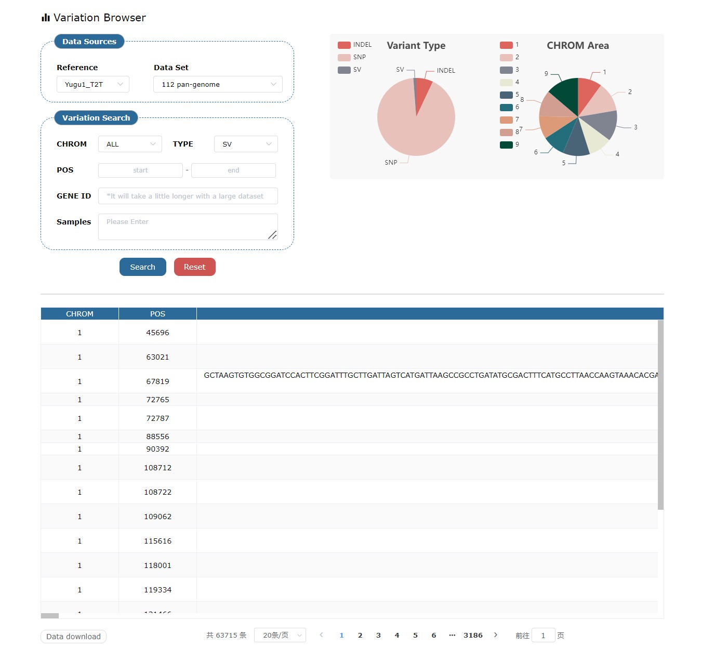Toggle chromosome 5 legend in CHROM Area
The image size is (728, 648).
tap(509, 95)
